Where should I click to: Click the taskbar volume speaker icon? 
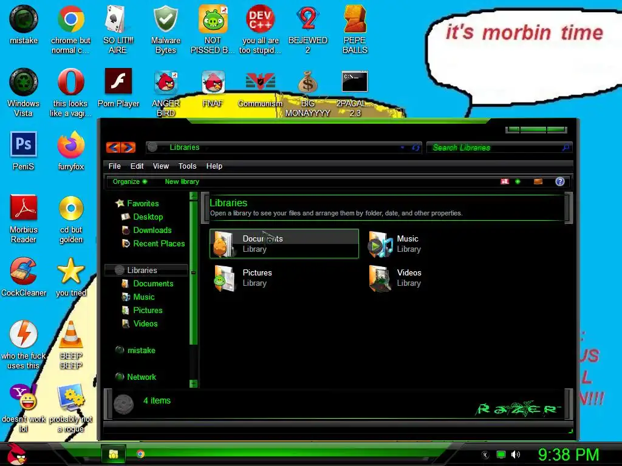coord(516,454)
